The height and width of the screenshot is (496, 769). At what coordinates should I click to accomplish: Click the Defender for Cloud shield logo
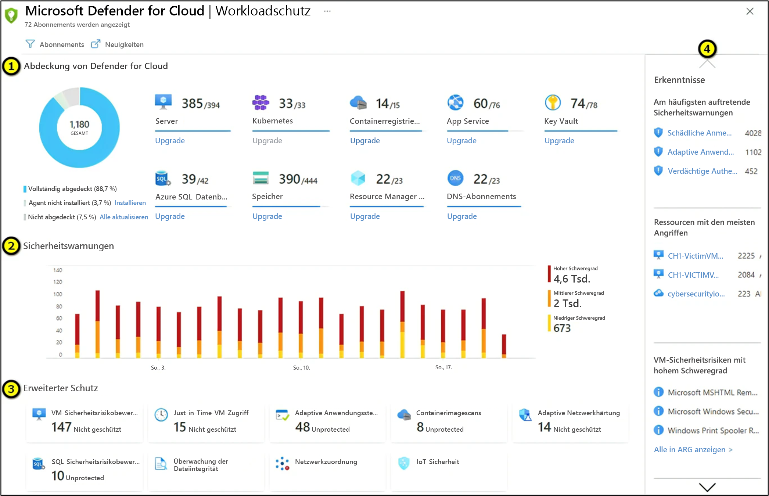click(x=11, y=15)
